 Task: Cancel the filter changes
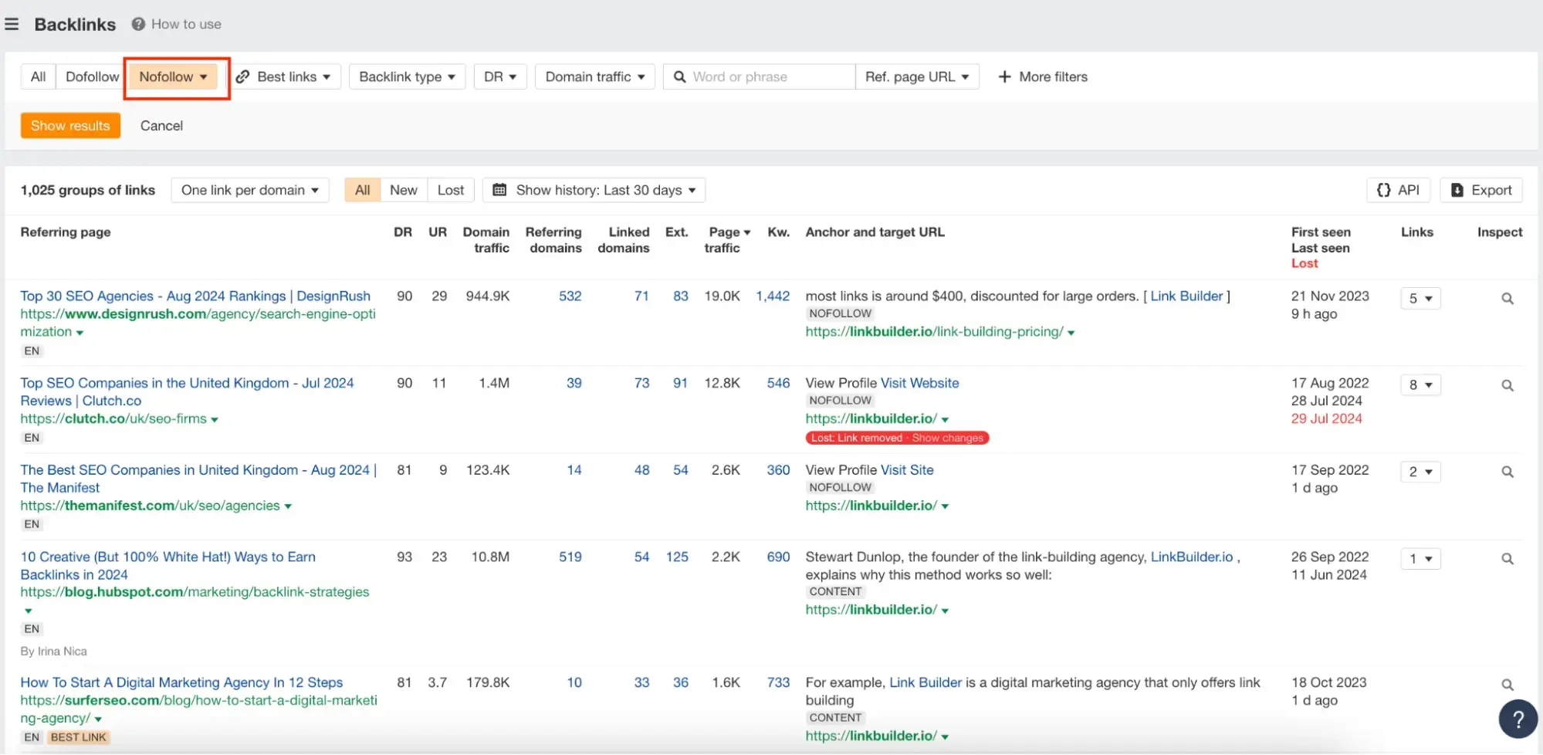pyautogui.click(x=161, y=126)
